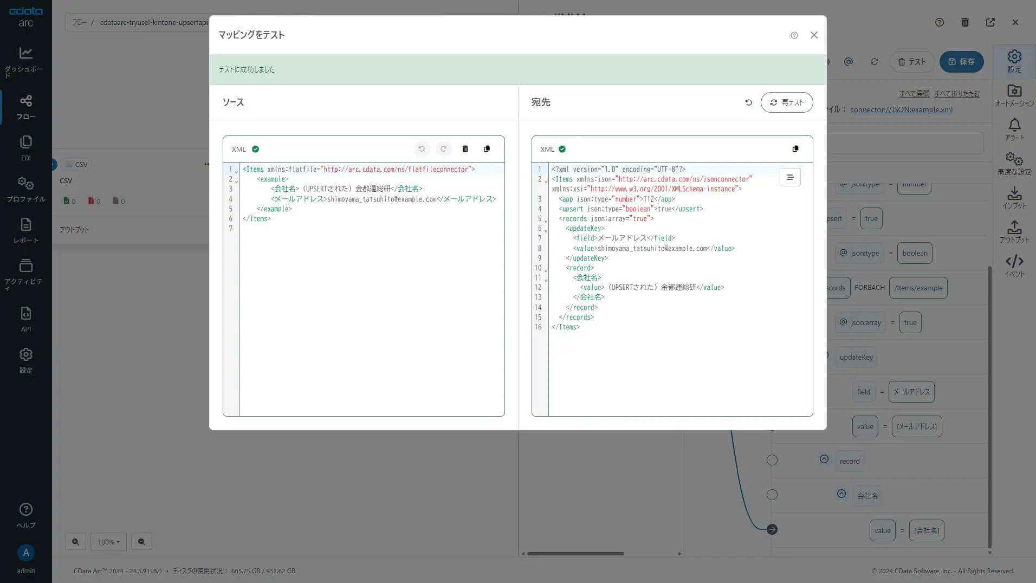This screenshot has width=1036, height=583.
Task: Open the Advanced settings (高度な設定) tab
Action: click(x=1014, y=164)
